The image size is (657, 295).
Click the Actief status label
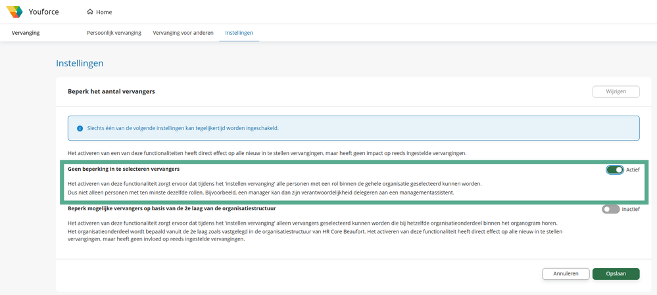click(x=633, y=170)
